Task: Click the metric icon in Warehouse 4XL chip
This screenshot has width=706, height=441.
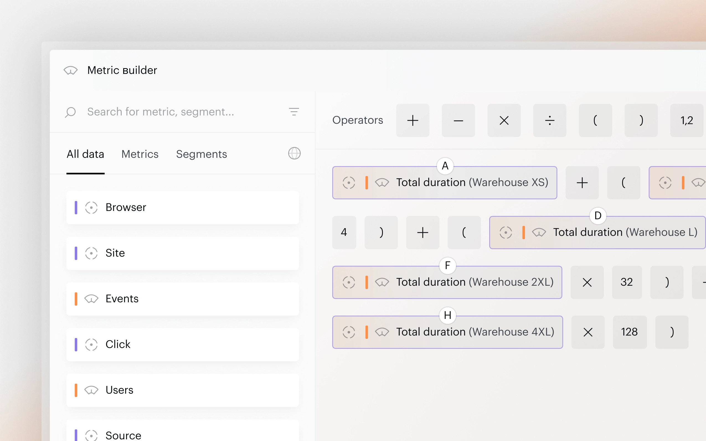Action: pyautogui.click(x=382, y=332)
